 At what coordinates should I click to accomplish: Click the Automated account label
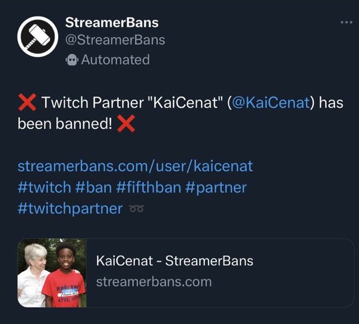click(115, 60)
